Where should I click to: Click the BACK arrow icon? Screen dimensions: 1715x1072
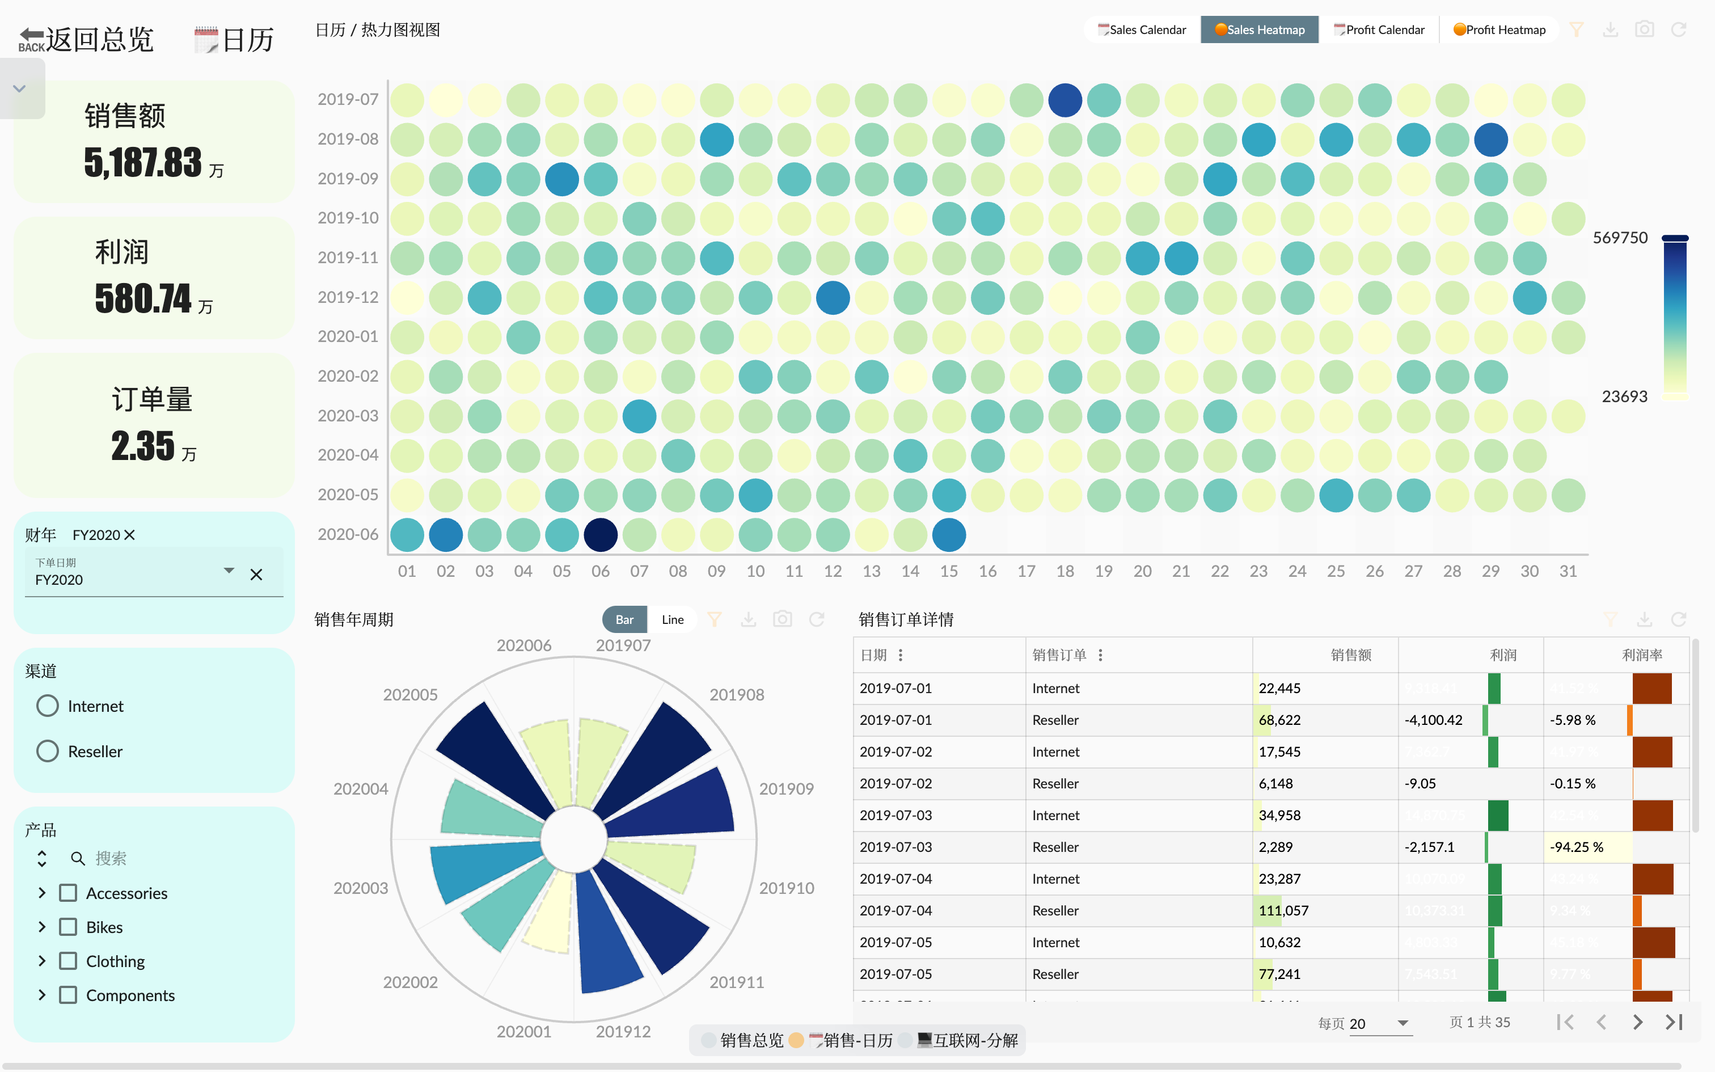(x=31, y=39)
